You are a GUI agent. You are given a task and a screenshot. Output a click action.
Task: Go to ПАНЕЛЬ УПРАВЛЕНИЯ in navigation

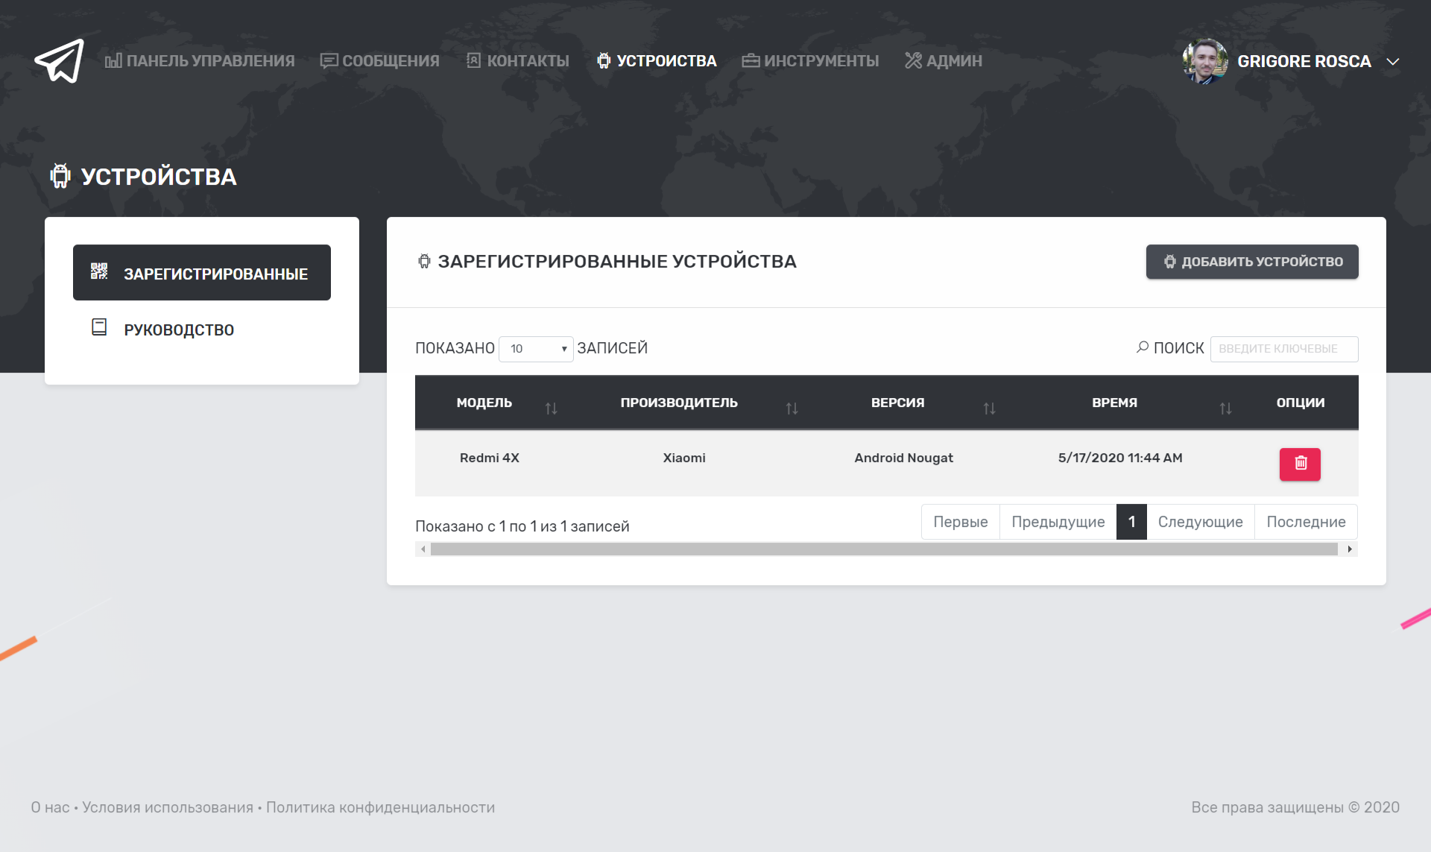[200, 61]
